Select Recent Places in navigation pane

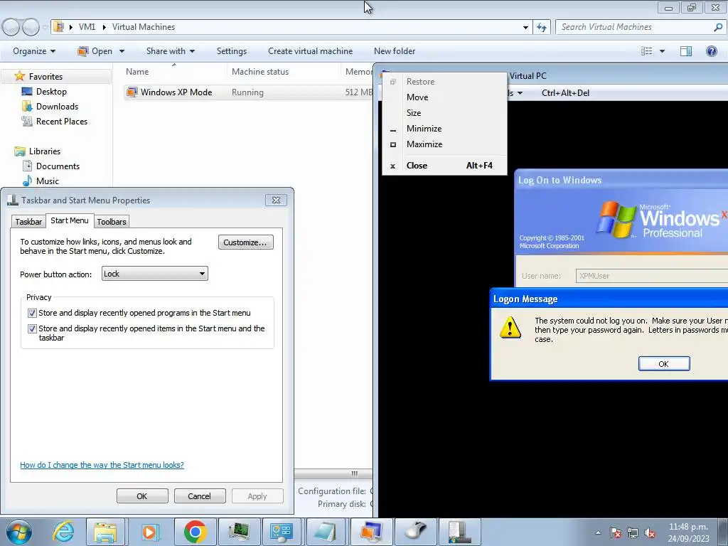click(x=62, y=121)
